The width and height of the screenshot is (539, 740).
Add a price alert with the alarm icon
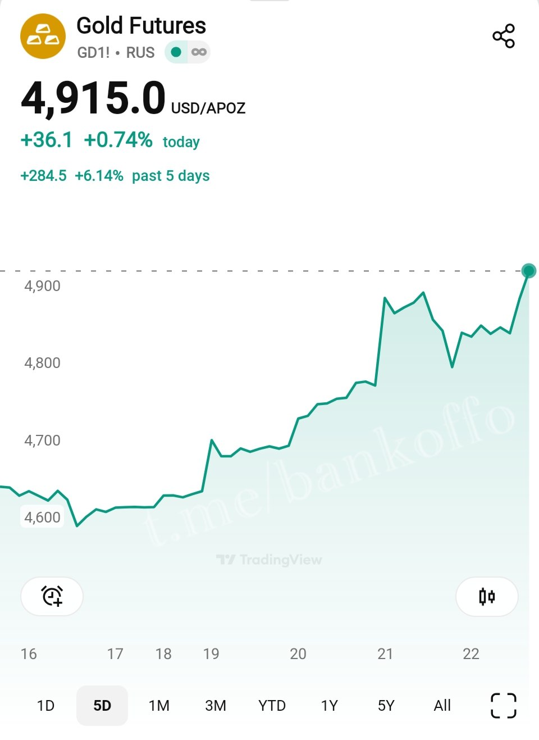[52, 596]
